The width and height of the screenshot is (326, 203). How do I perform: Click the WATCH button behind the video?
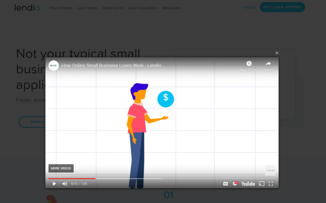(x=32, y=122)
